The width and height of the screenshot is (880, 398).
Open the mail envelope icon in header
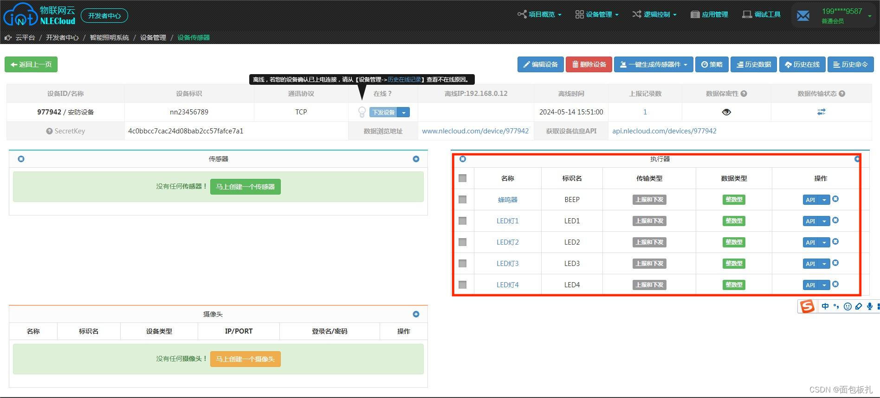(803, 16)
